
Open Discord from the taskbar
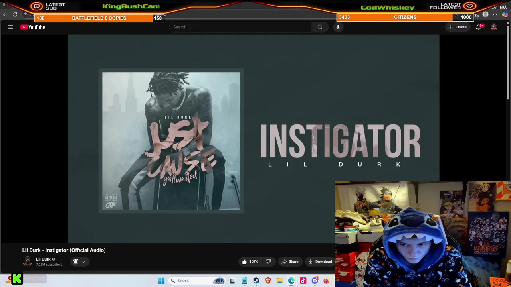[x=315, y=281]
